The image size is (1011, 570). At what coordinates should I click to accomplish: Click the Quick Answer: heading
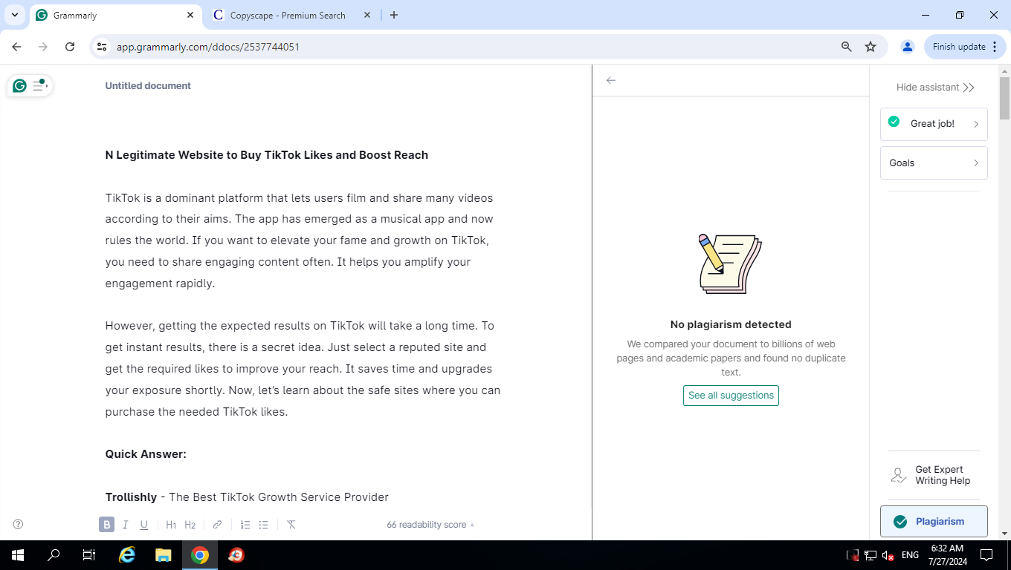tap(146, 454)
